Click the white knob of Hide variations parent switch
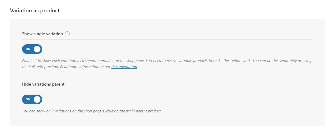Viewport: 328px width, 132px height. click(x=37, y=99)
